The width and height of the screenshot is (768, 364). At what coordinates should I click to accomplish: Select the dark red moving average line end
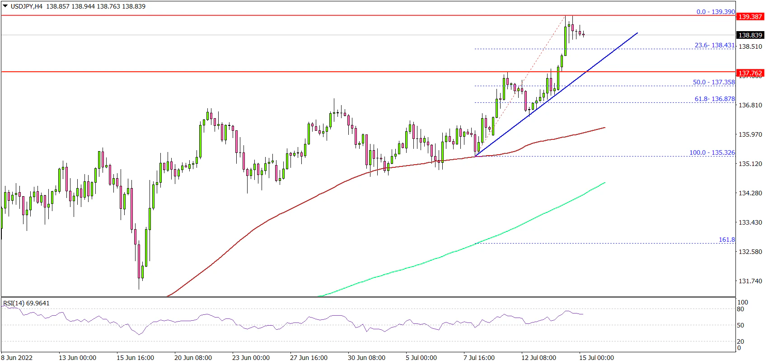tap(604, 128)
